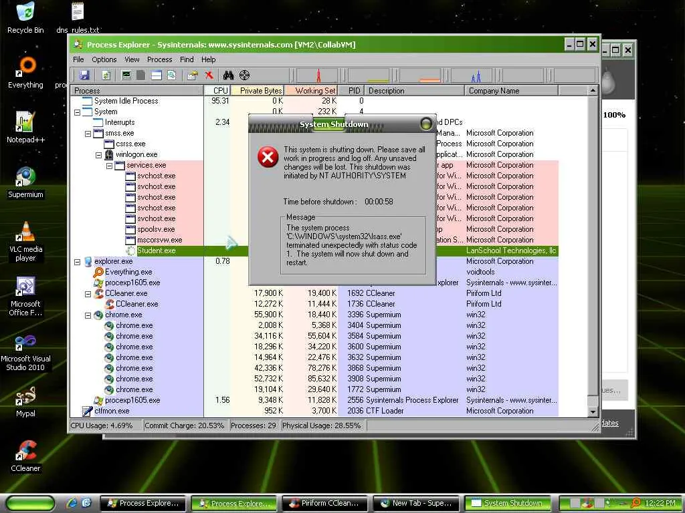Sort by the Description column header
Viewport: 685px width, 513px height.
(415, 91)
